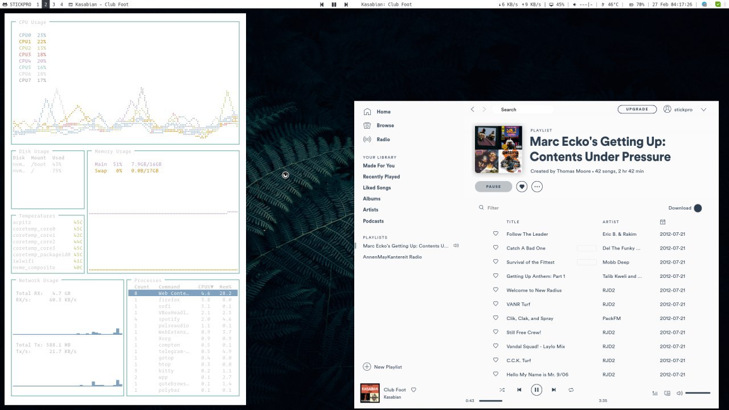The width and height of the screenshot is (729, 410).
Task: Go back with Spotify's left arrow
Action: (472, 109)
